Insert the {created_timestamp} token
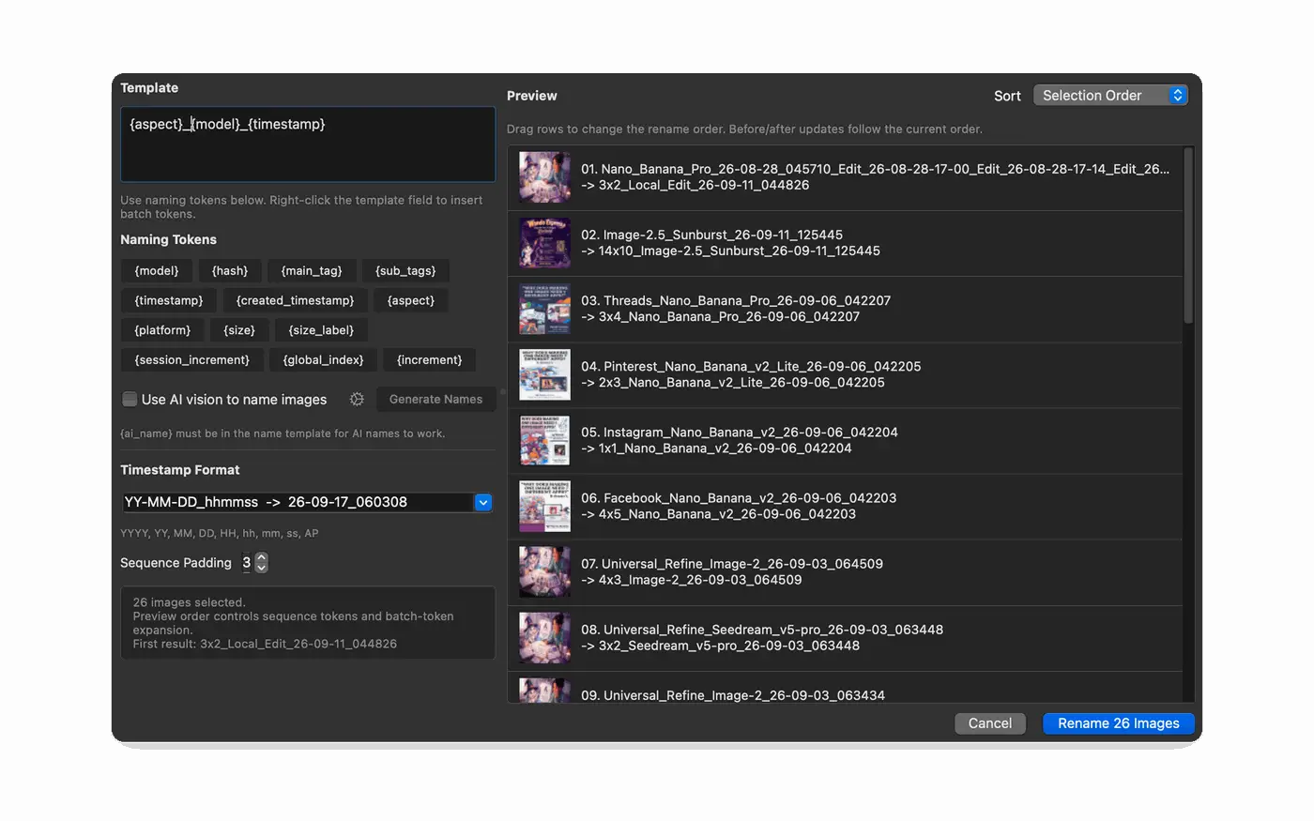The height and width of the screenshot is (821, 1314). click(296, 301)
